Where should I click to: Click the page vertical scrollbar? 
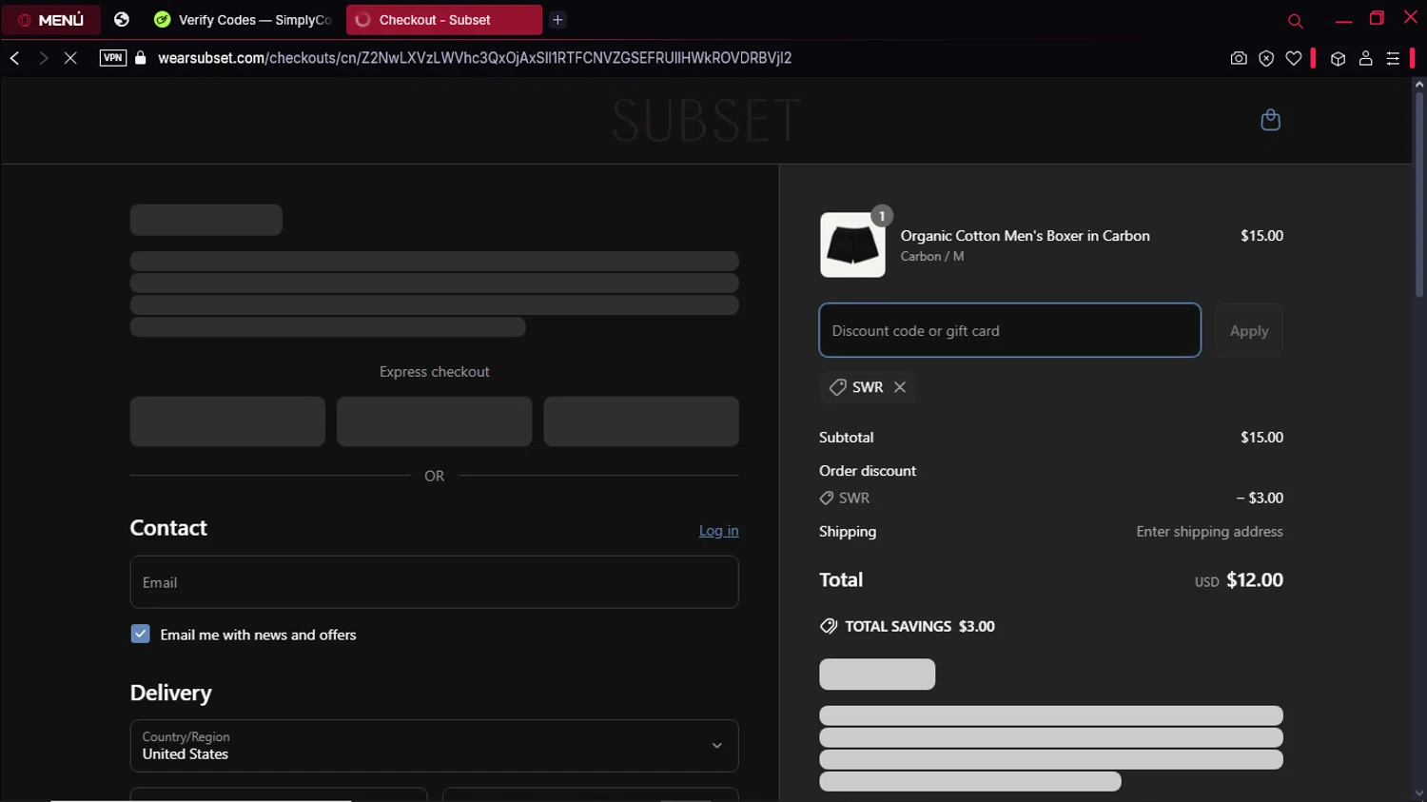(x=1418, y=195)
